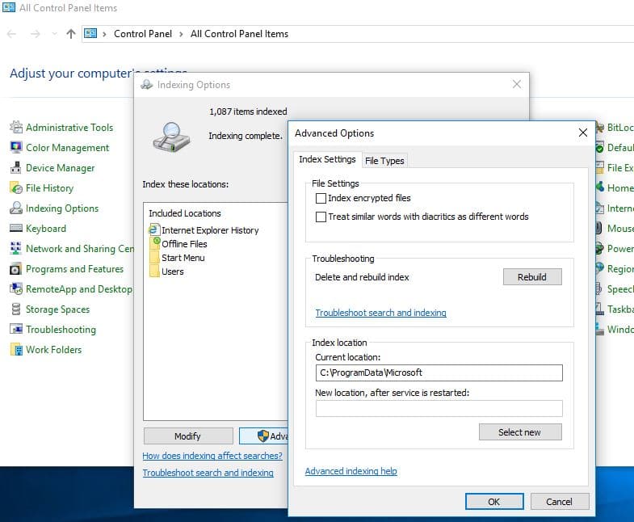
Task: Open Work Folders icon
Action: [x=16, y=350]
